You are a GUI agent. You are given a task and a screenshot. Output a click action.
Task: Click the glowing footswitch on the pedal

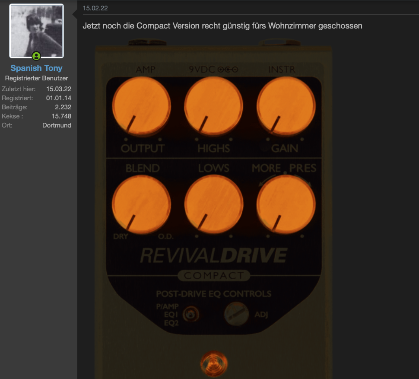[x=214, y=363]
